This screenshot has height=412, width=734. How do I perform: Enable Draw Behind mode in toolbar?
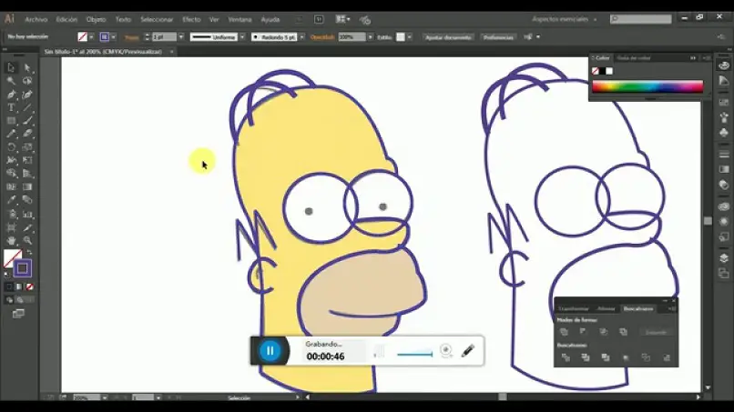click(20, 300)
